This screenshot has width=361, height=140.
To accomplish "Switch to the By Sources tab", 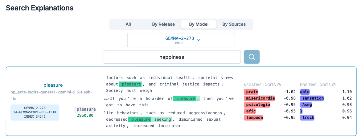I will coord(234,24).
